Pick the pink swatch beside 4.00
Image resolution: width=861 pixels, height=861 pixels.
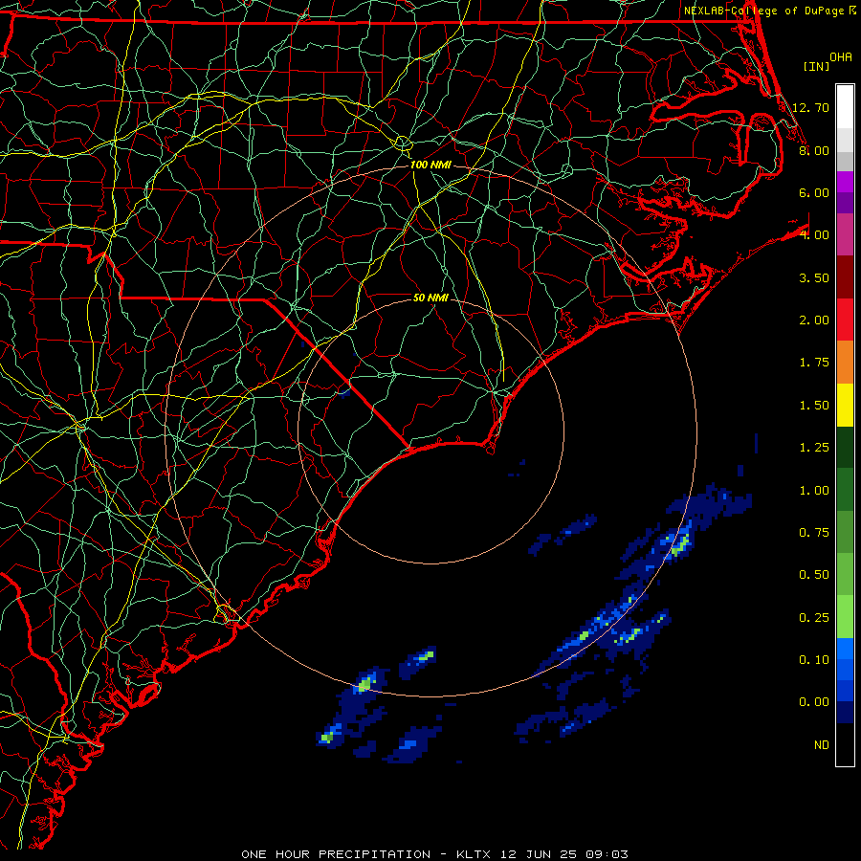tap(845, 234)
